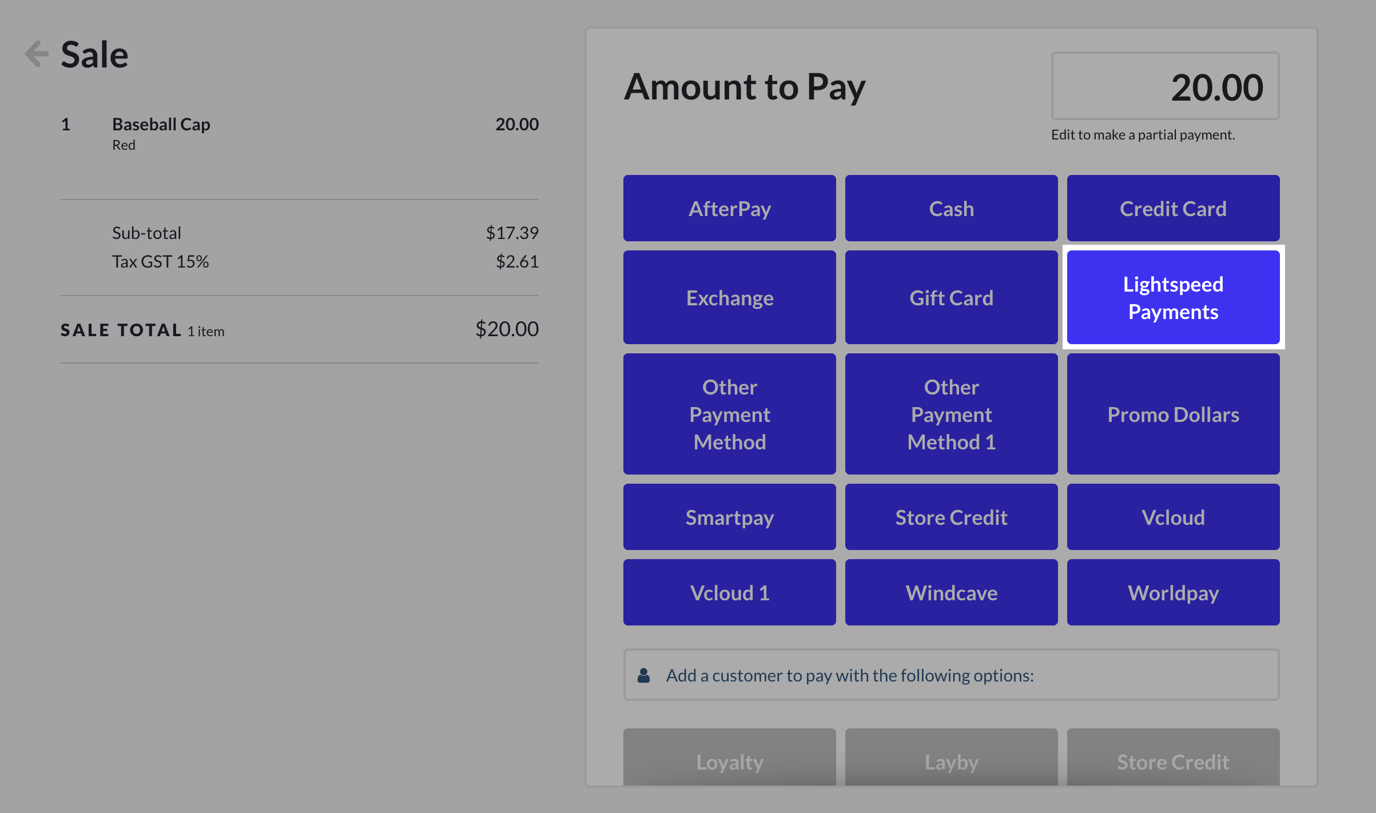Edit the Amount to Pay field
The width and height of the screenshot is (1376, 813).
point(1165,86)
